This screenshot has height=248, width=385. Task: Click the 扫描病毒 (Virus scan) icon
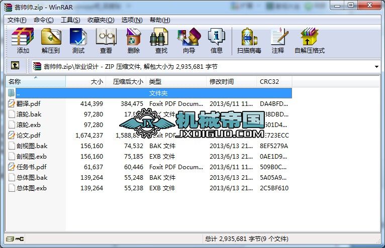point(249,41)
